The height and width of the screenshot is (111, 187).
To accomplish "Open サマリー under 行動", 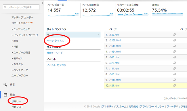I will click(x=16, y=101).
